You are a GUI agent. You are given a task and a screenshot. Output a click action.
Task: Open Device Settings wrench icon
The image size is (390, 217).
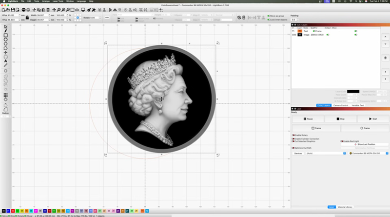94,10
